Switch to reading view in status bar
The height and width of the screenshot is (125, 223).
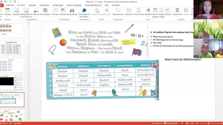tap(192, 123)
